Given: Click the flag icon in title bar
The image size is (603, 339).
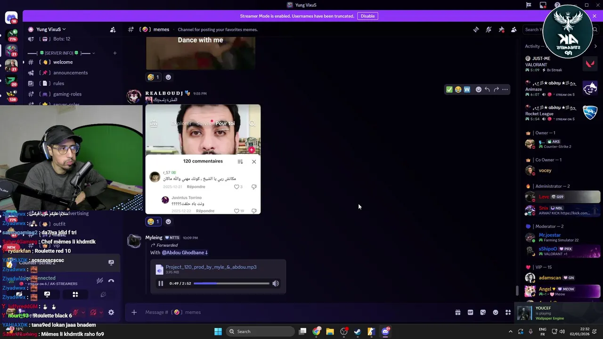Looking at the screenshot, I should point(529,5).
